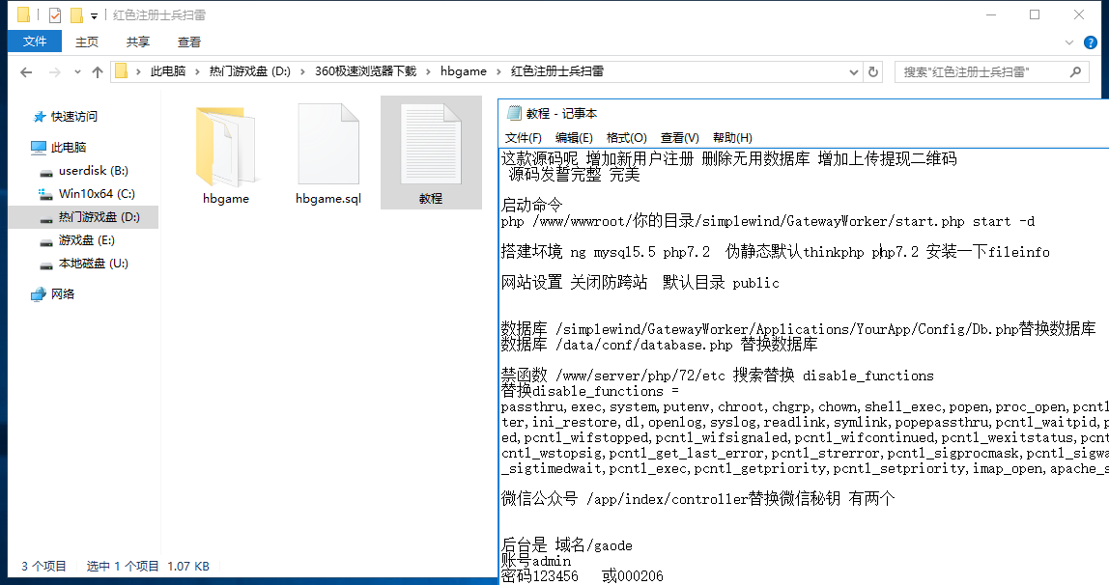The width and height of the screenshot is (1109, 585).
Task: Open the Customize Quick Access Toolbar dropdown
Action: pyautogui.click(x=94, y=16)
